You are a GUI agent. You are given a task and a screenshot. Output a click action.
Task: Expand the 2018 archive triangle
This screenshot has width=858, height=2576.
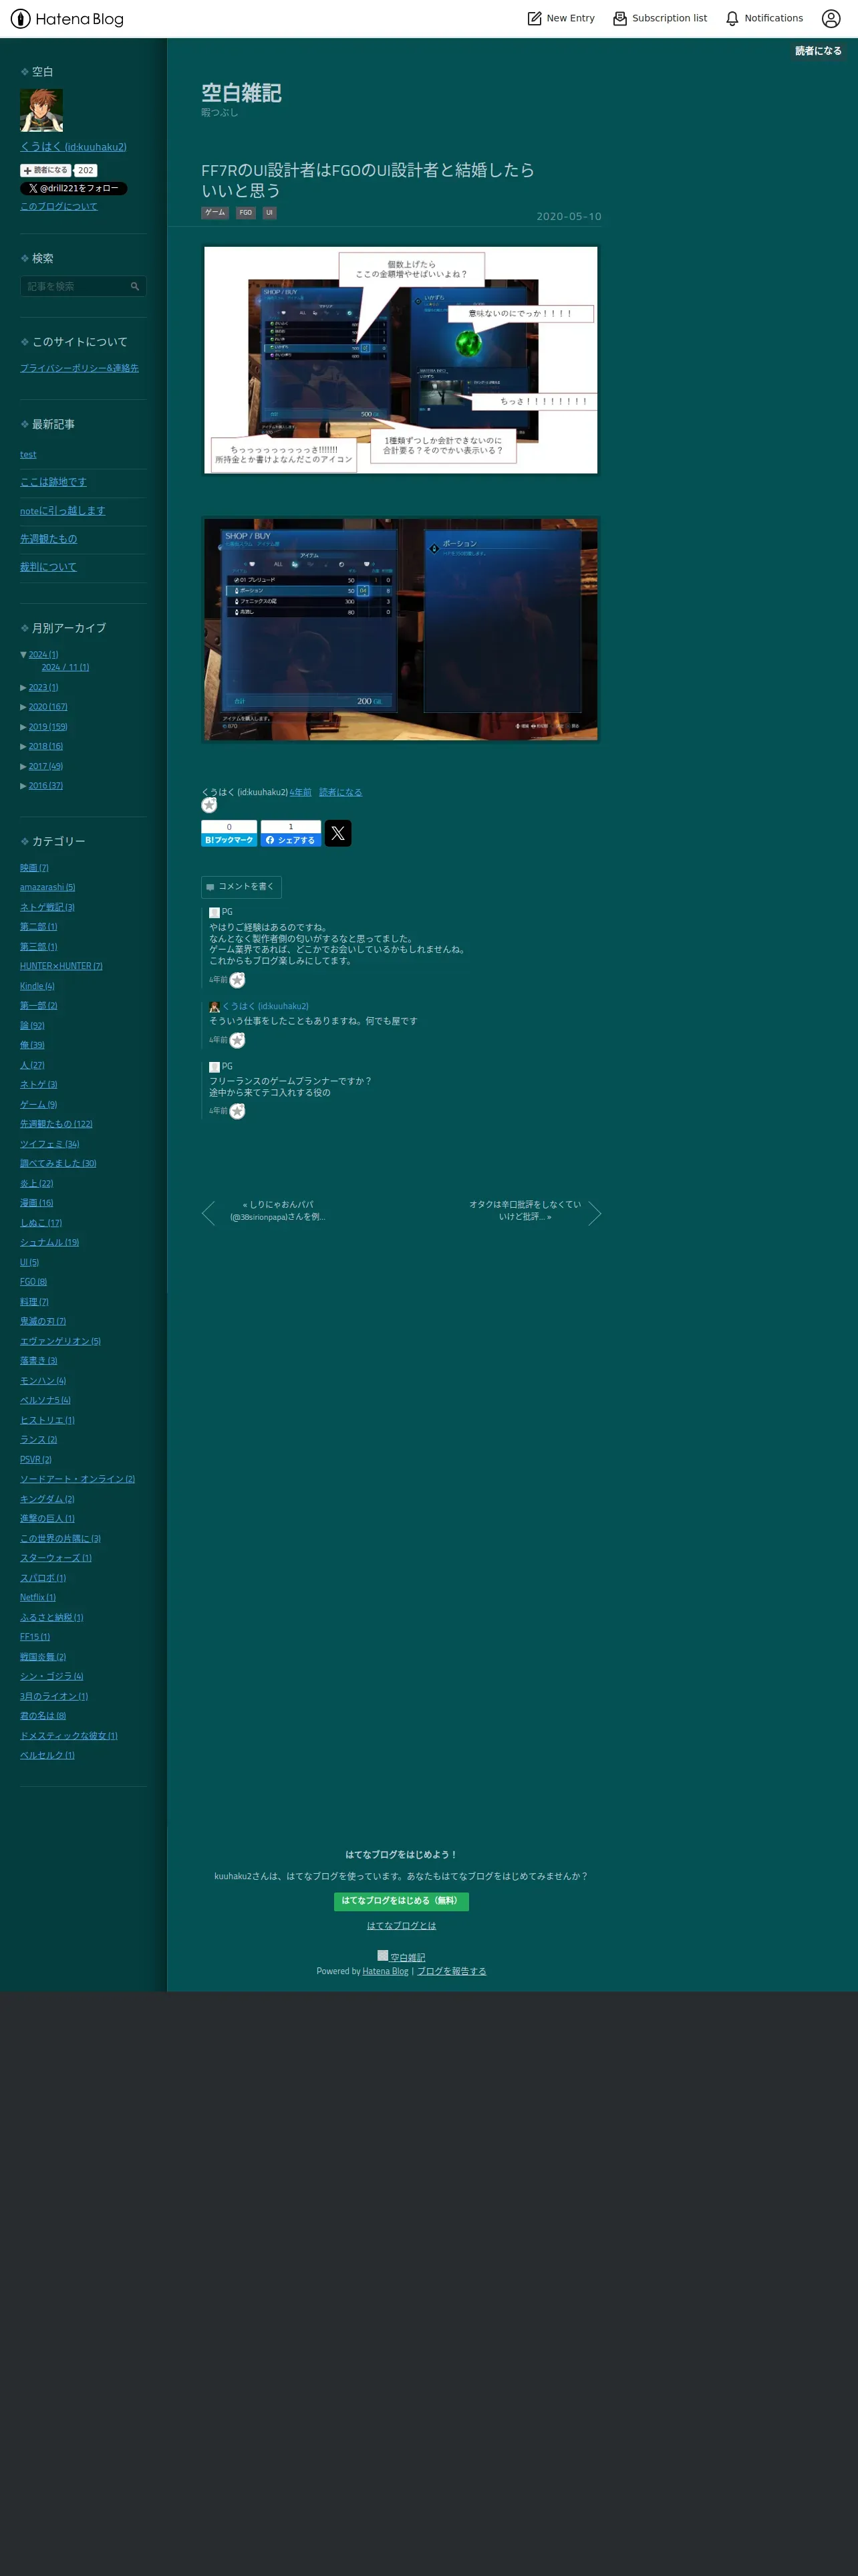click(23, 747)
